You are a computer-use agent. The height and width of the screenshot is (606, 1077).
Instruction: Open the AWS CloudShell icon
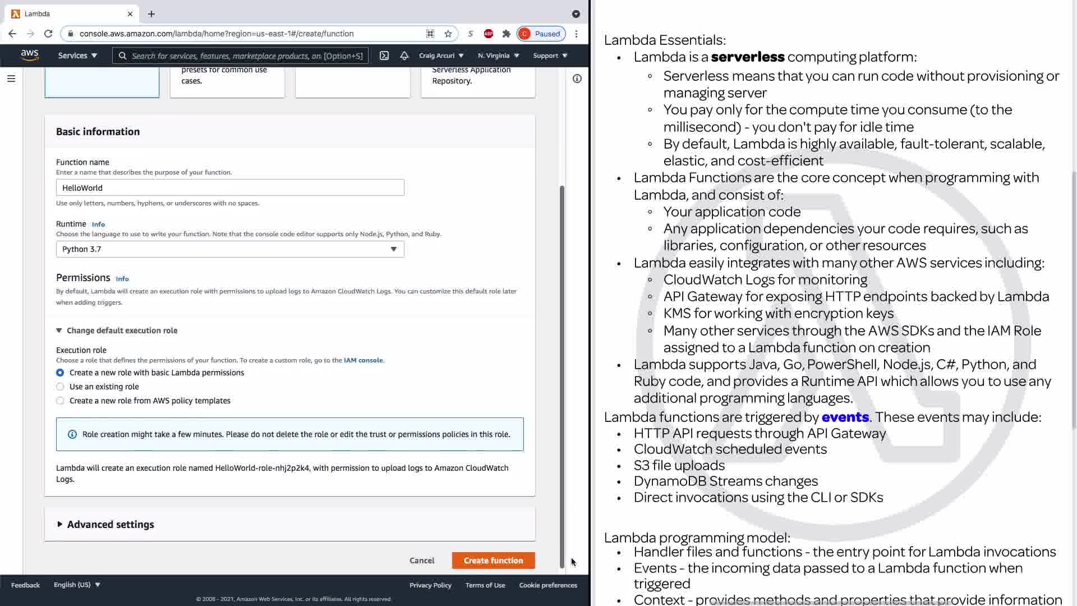[x=384, y=56]
